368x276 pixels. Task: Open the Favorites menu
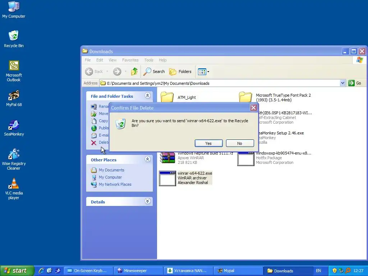(x=130, y=60)
